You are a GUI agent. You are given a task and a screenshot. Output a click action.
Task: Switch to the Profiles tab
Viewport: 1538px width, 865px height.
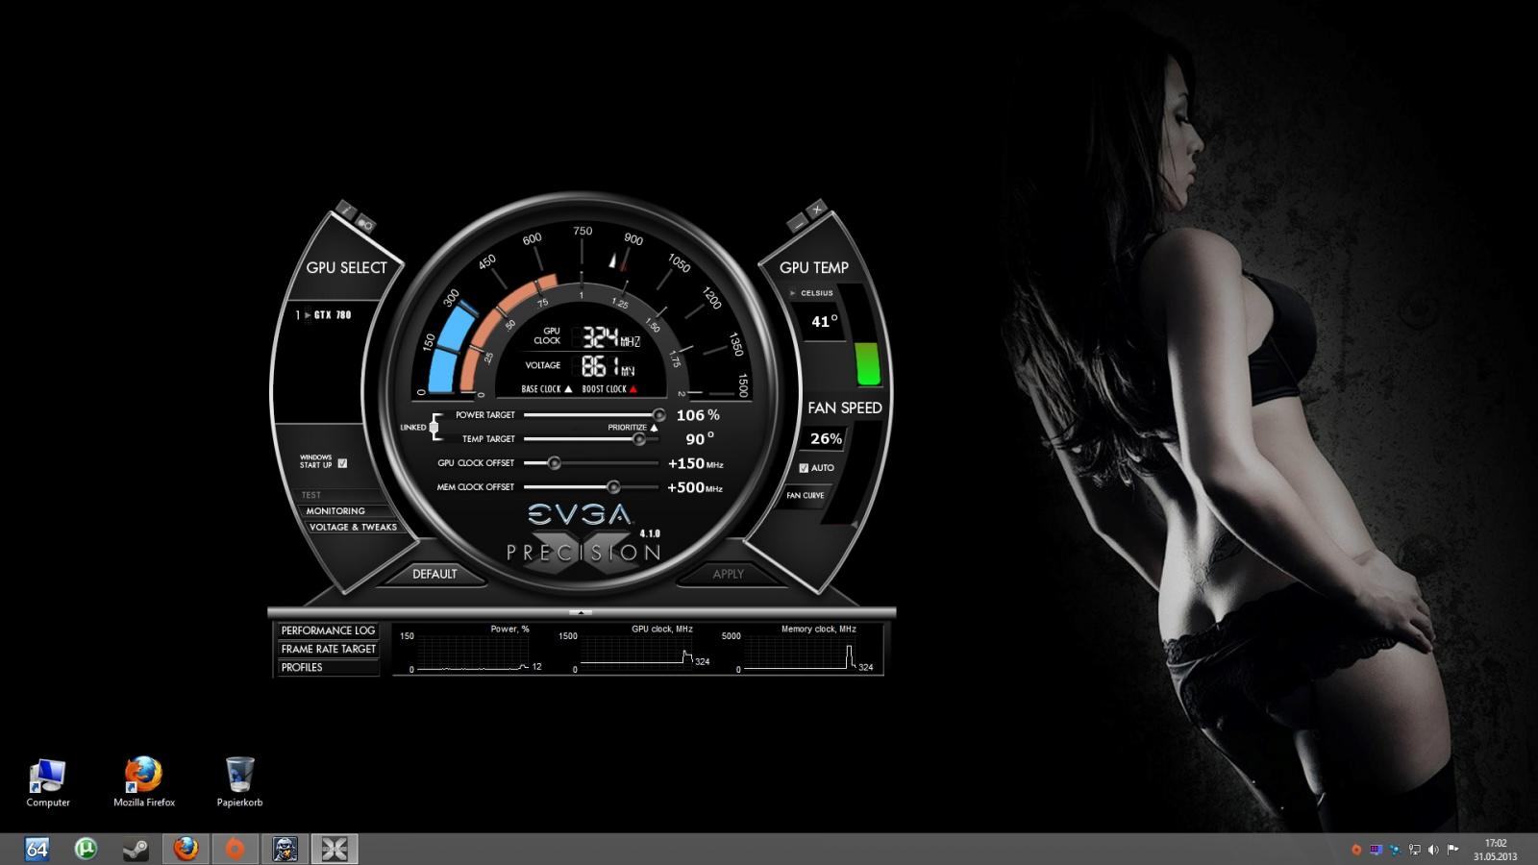(328, 667)
